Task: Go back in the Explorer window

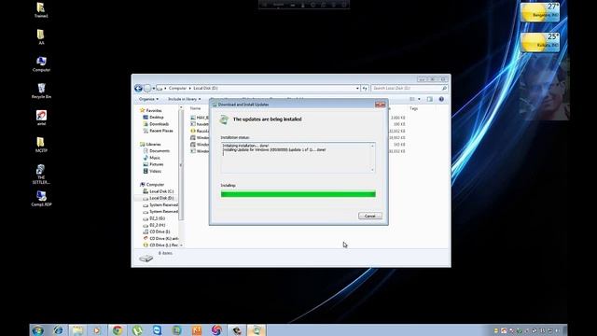Action: pos(139,89)
